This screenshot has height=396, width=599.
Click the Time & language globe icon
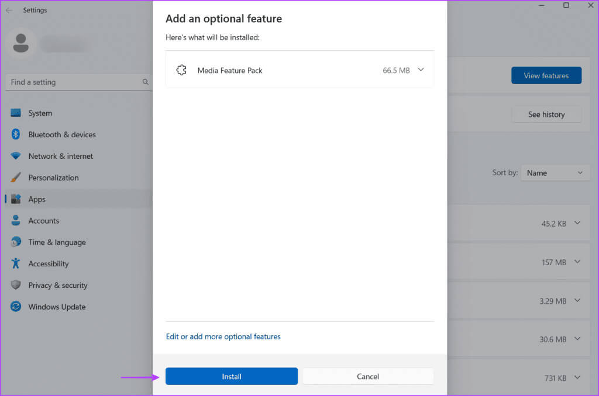pos(16,242)
